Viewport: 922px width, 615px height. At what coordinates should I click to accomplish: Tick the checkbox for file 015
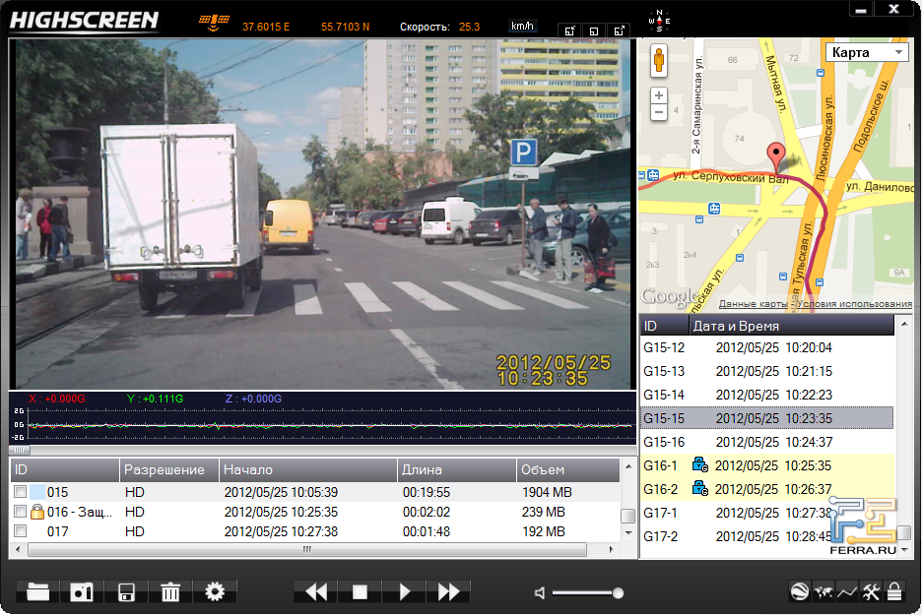click(x=21, y=492)
